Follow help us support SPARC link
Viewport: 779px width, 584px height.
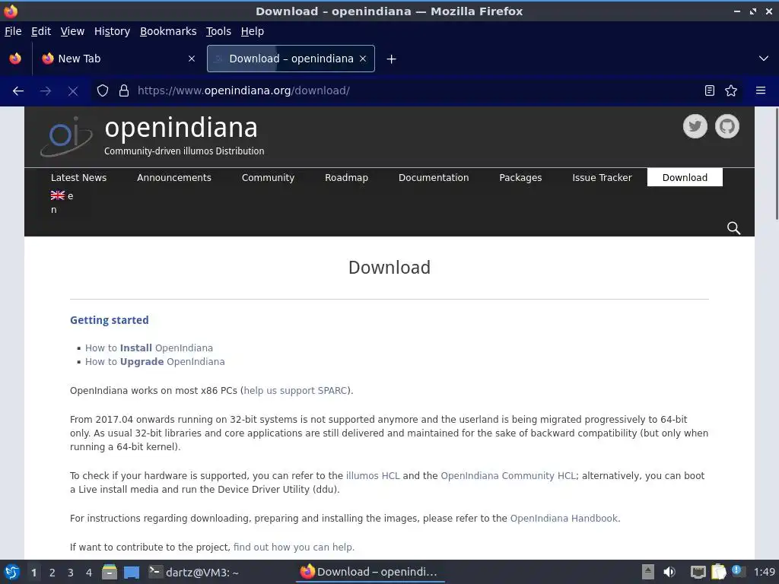296,390
